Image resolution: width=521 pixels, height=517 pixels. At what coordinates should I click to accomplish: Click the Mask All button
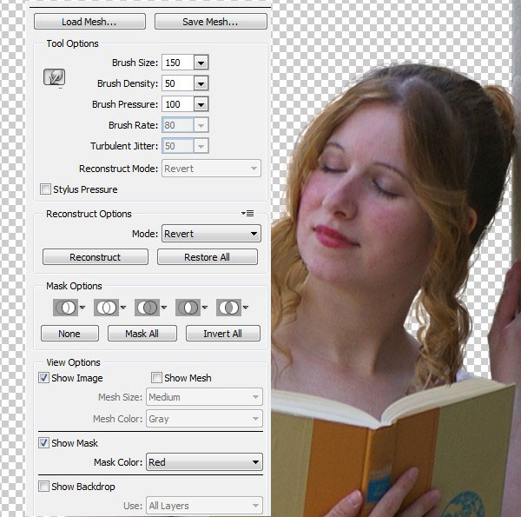(142, 334)
